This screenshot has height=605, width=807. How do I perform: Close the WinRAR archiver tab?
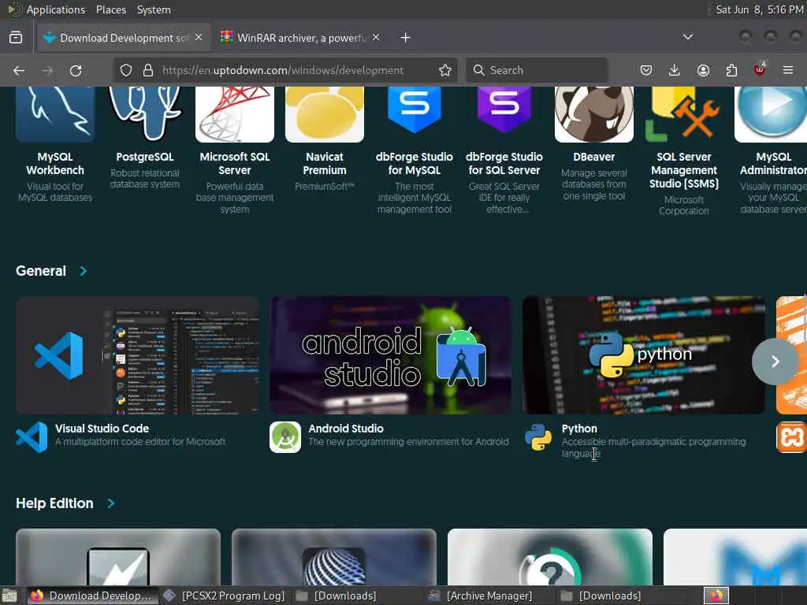coord(376,38)
